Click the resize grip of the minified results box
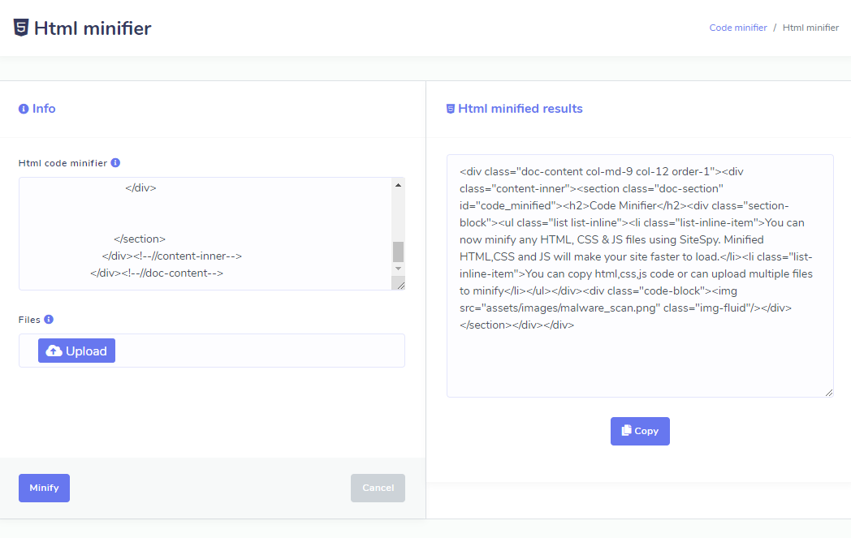Image resolution: width=851 pixels, height=538 pixels. [x=827, y=391]
